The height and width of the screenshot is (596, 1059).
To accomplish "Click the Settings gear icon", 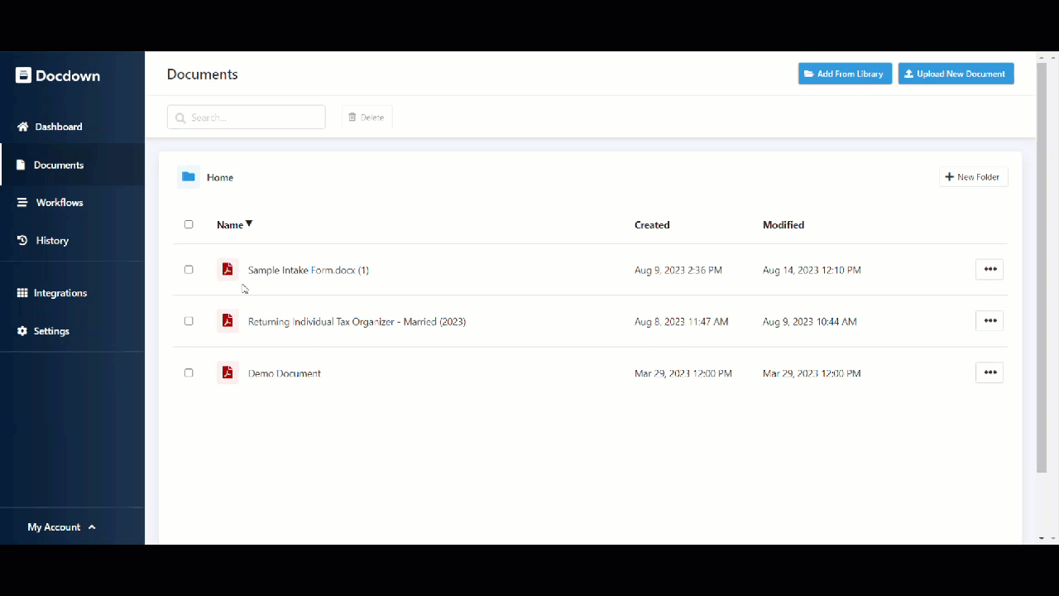I will point(22,331).
